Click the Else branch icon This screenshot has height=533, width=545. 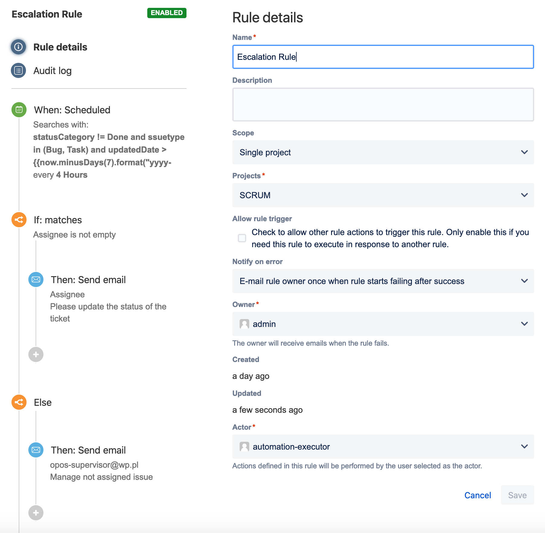[x=19, y=402]
